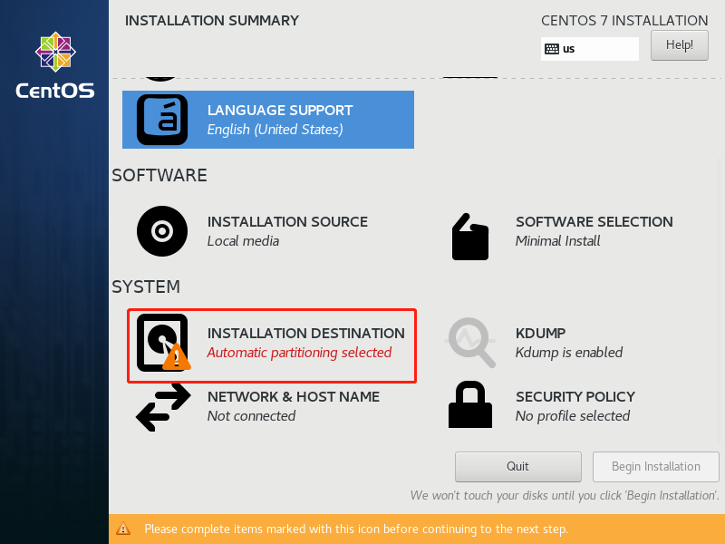Click the warning triangle in the orange bar
This screenshot has width=725, height=544.
click(123, 529)
